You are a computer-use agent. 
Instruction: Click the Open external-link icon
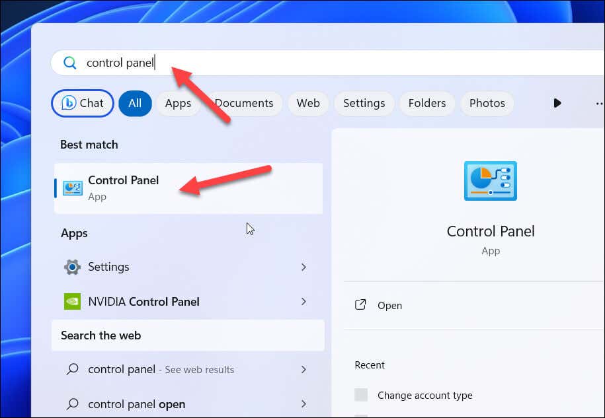click(x=360, y=304)
